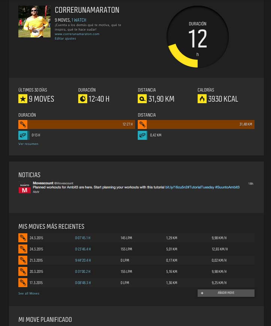
Task: Open the #SuuntoAmbit3 hashtag link
Action: pos(227,187)
